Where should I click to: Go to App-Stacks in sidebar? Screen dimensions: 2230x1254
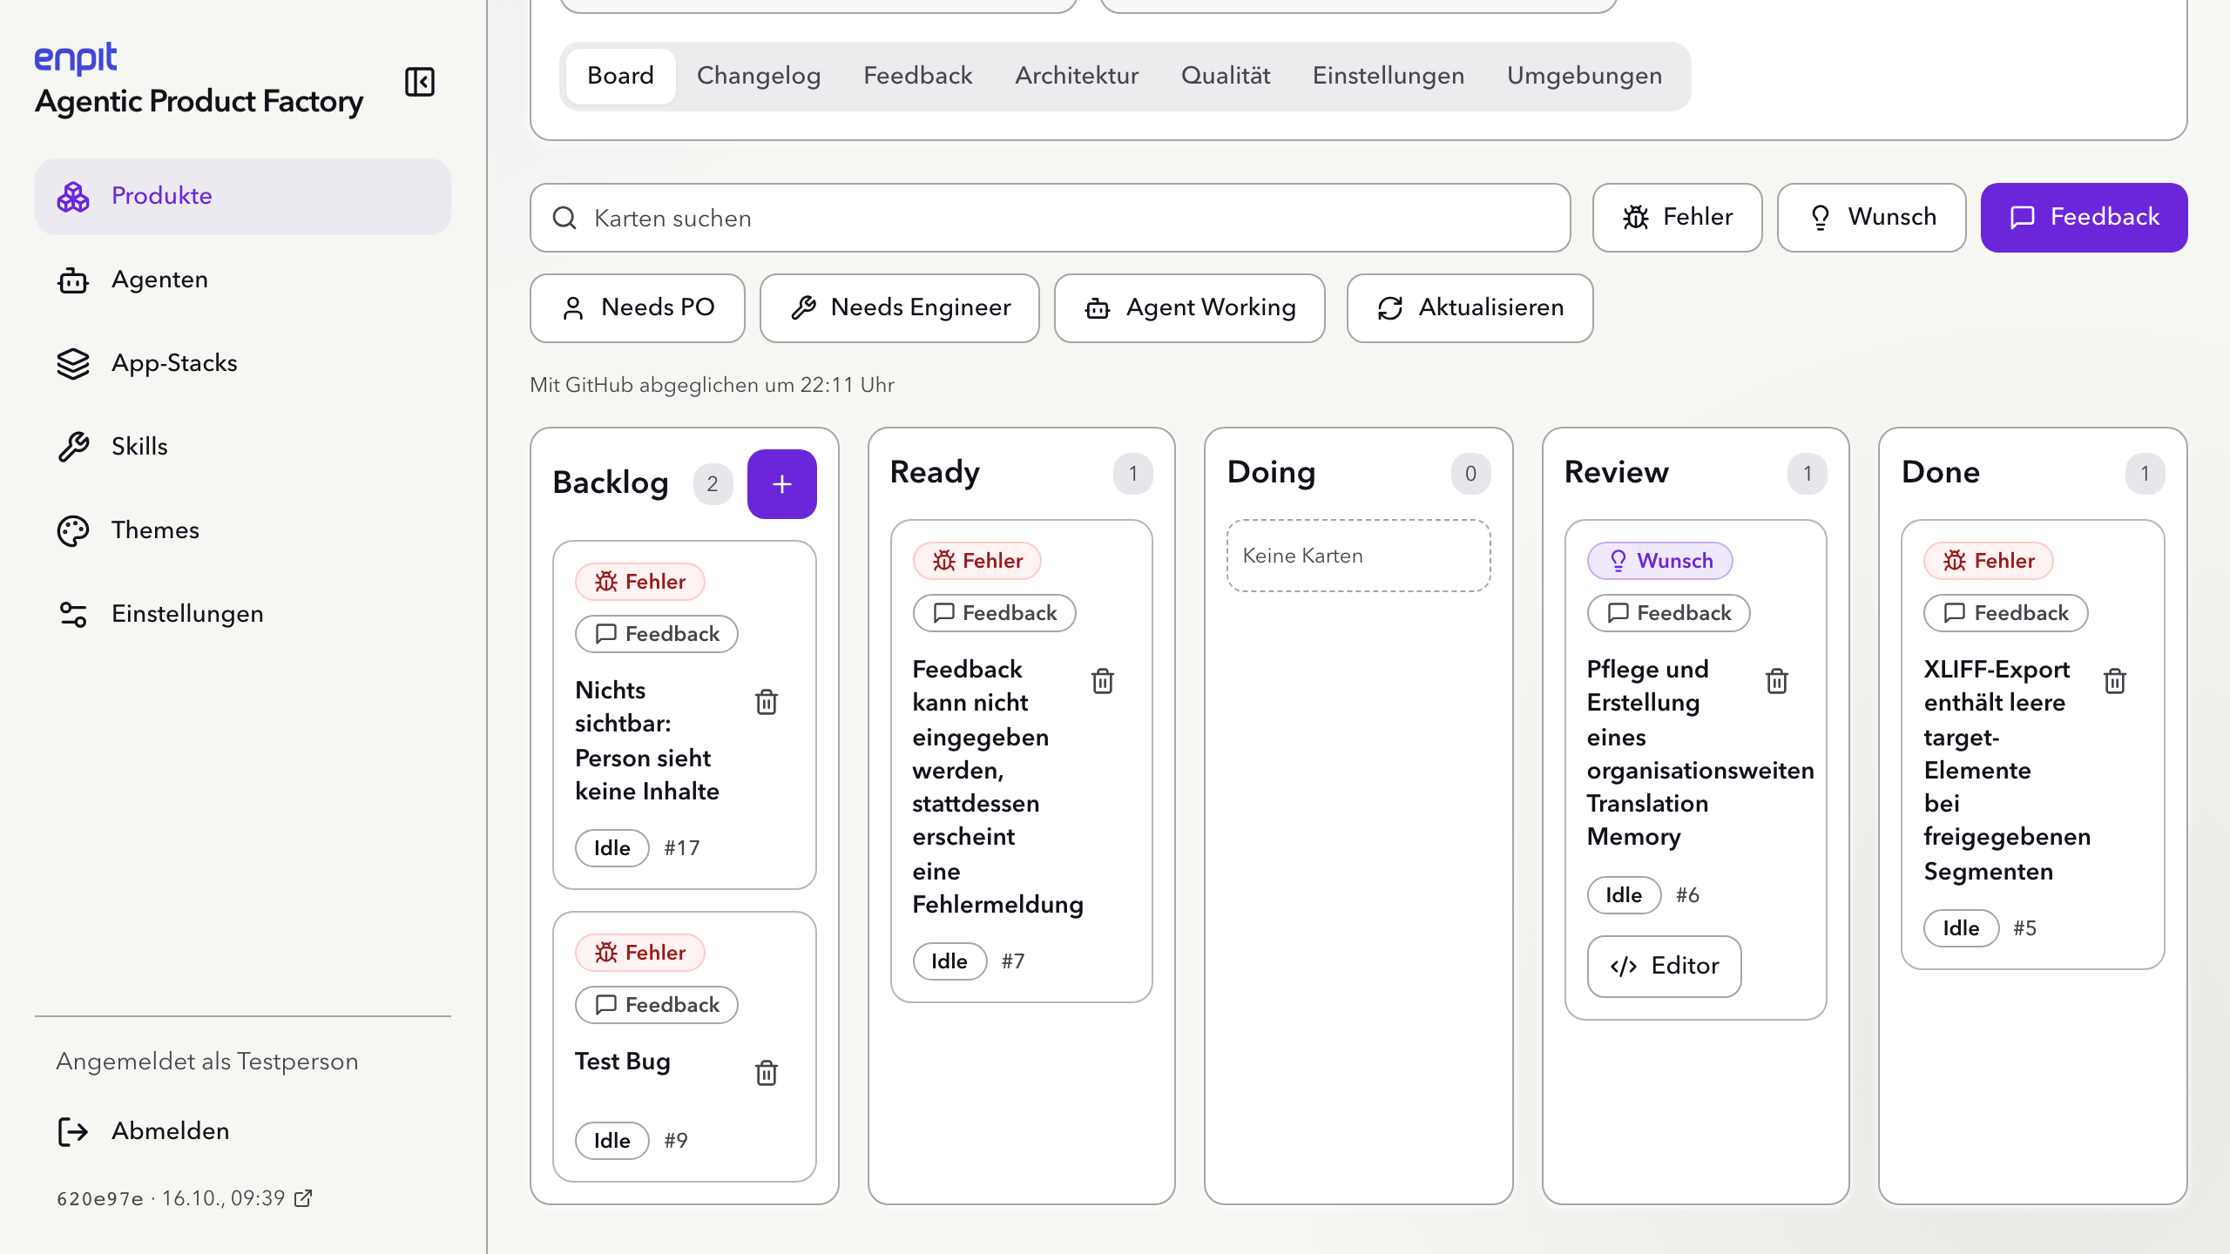pyautogui.click(x=243, y=363)
